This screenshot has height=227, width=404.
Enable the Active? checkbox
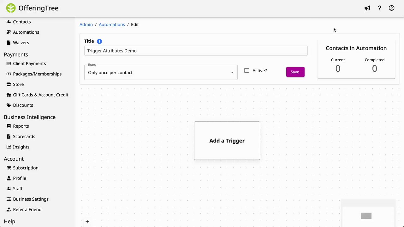[x=247, y=71]
